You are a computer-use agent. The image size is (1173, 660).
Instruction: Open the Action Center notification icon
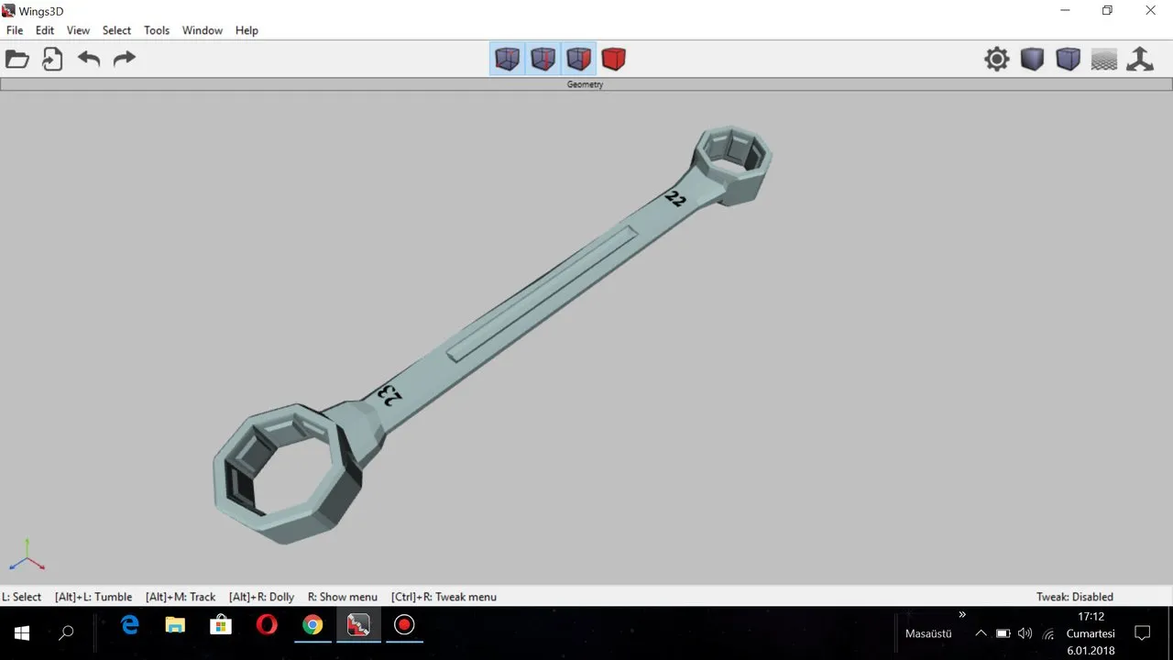(x=1143, y=633)
